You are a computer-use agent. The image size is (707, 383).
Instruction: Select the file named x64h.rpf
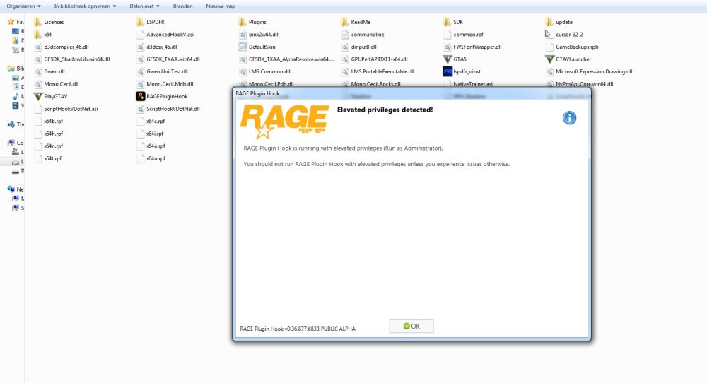click(x=53, y=134)
